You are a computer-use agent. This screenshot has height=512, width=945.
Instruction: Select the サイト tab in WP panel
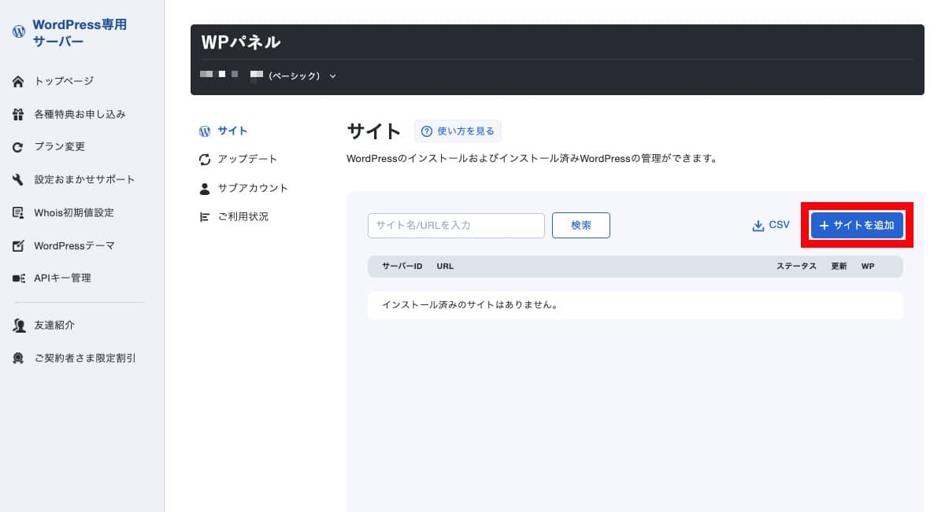coord(232,131)
